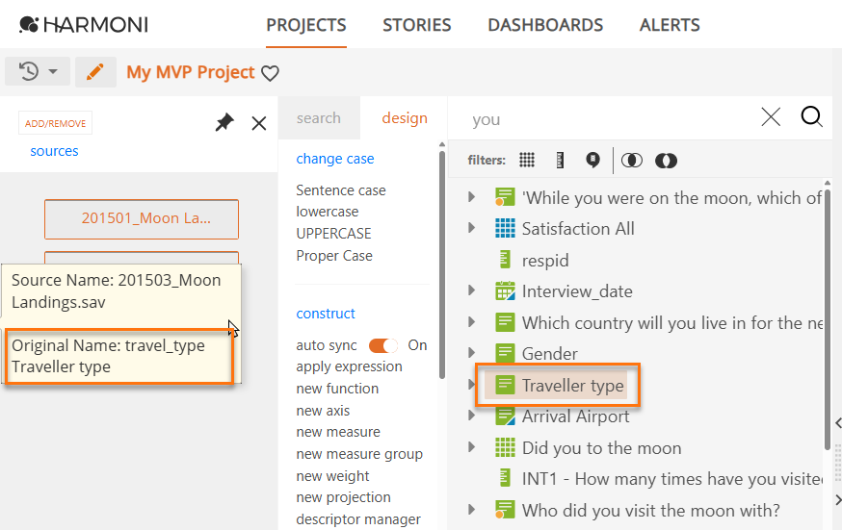The image size is (842, 530).
Task: Click the Gender variable icon
Action: pyautogui.click(x=505, y=353)
